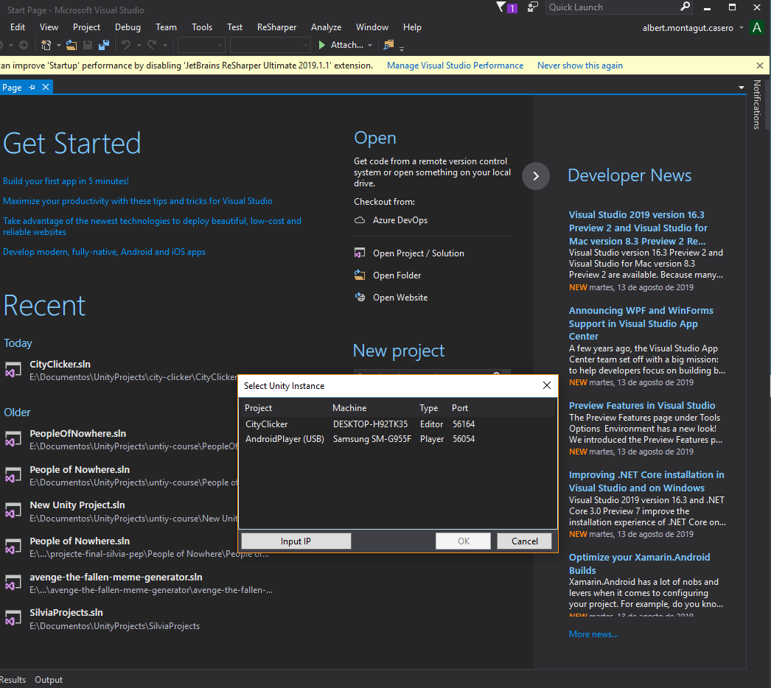Open the Test menu
The height and width of the screenshot is (688, 771).
[234, 27]
